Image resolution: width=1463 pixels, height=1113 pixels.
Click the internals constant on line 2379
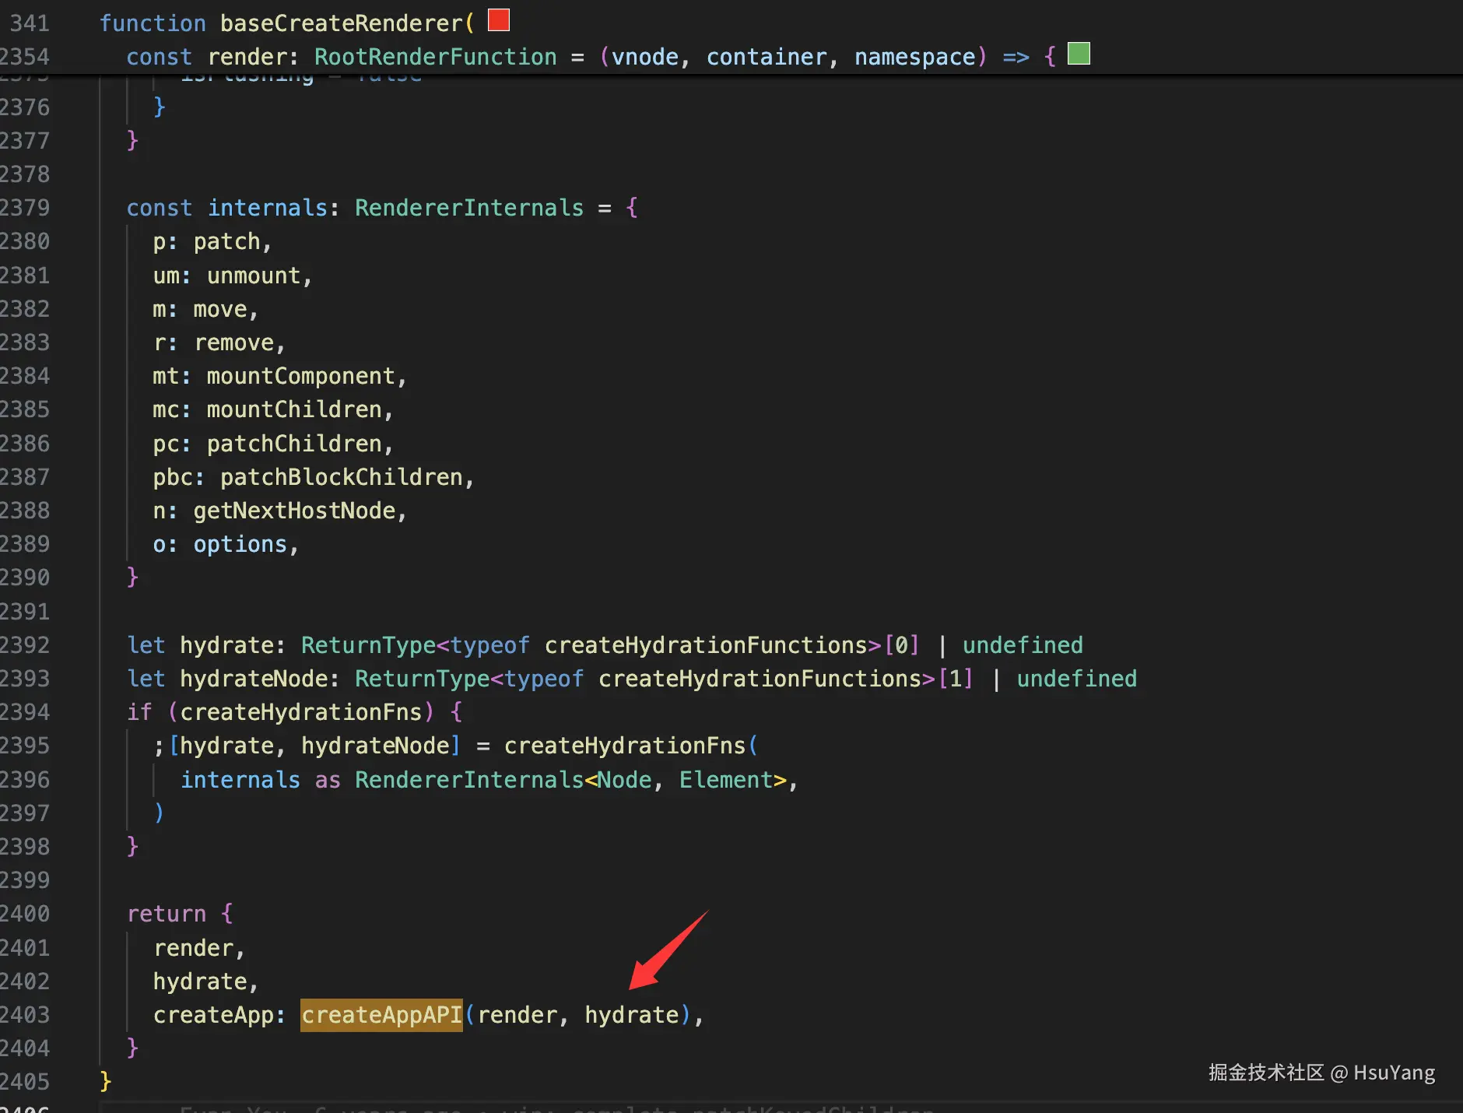pyautogui.click(x=268, y=208)
